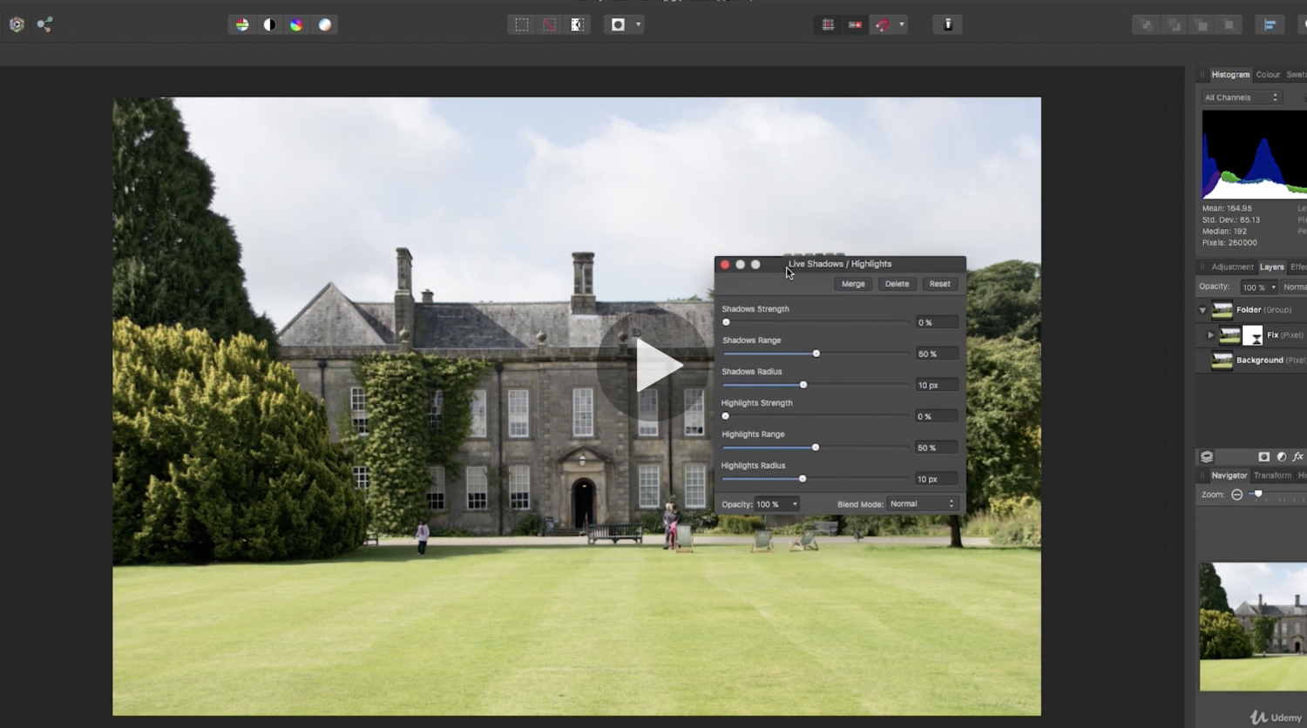Click the layer mask icon in Layers panel

click(1264, 456)
